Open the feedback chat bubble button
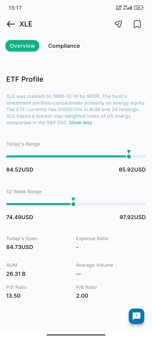The width and height of the screenshot is (152, 338). click(136, 316)
